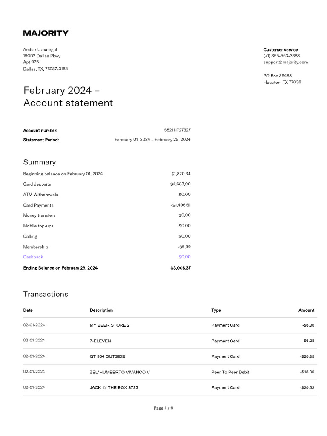Click the MAJORITY logo
Image resolution: width=327 pixels, height=436 pixels.
point(46,33)
